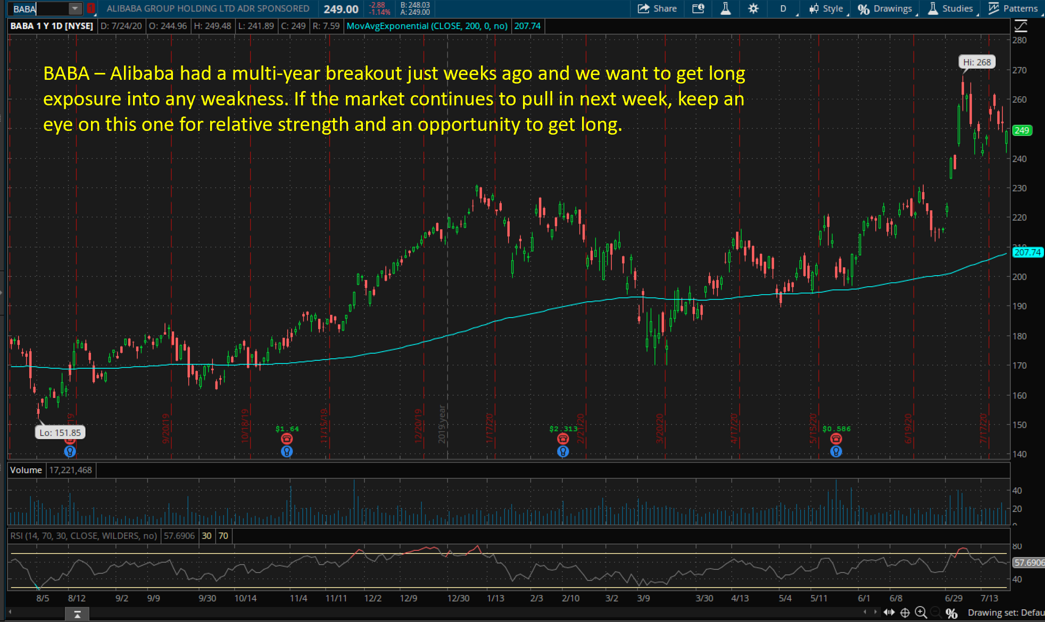The height and width of the screenshot is (622, 1045).
Task: Click the 'R: 7.59' range value
Action: coord(326,26)
